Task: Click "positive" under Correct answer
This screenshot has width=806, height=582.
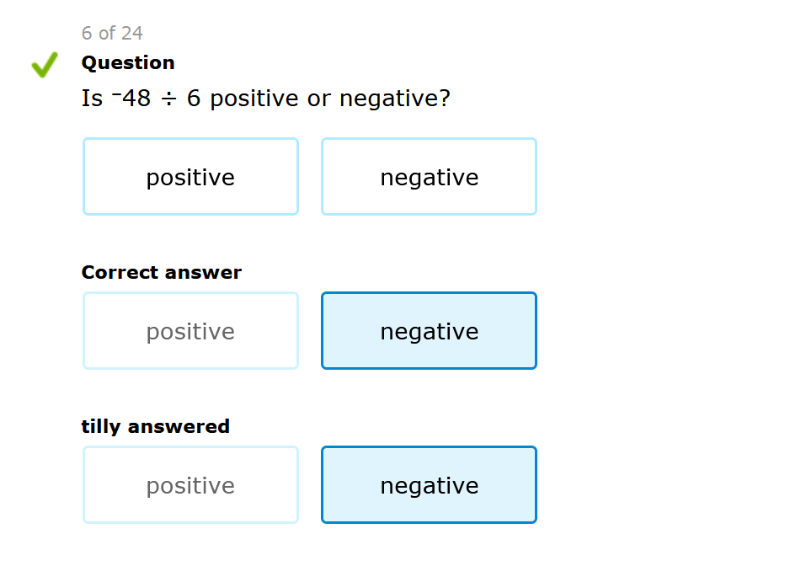Action: click(x=190, y=331)
